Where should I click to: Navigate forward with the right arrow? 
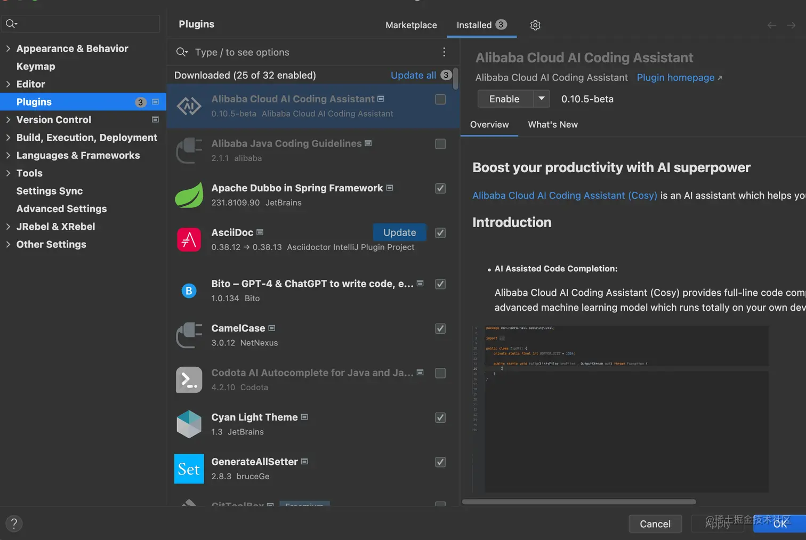coord(791,25)
